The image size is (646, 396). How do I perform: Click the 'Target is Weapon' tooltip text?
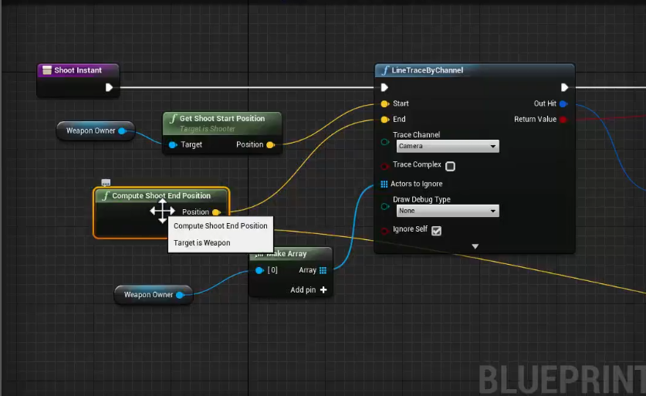202,242
